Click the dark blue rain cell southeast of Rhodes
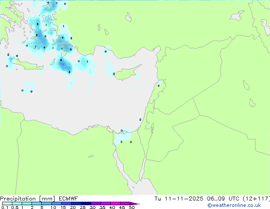Viewport: 270px width, 209px height. click(x=64, y=65)
